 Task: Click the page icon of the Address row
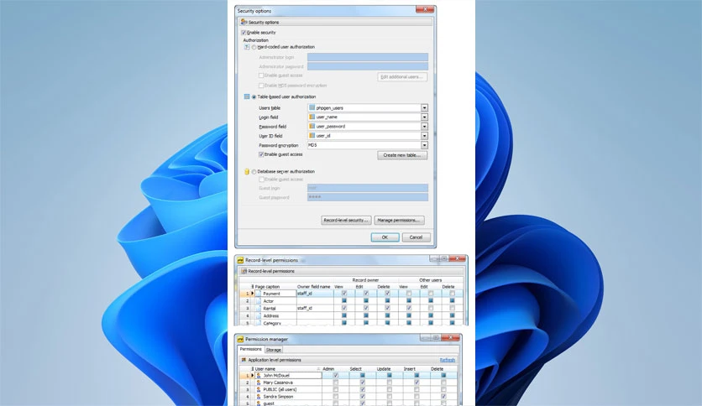pos(259,315)
